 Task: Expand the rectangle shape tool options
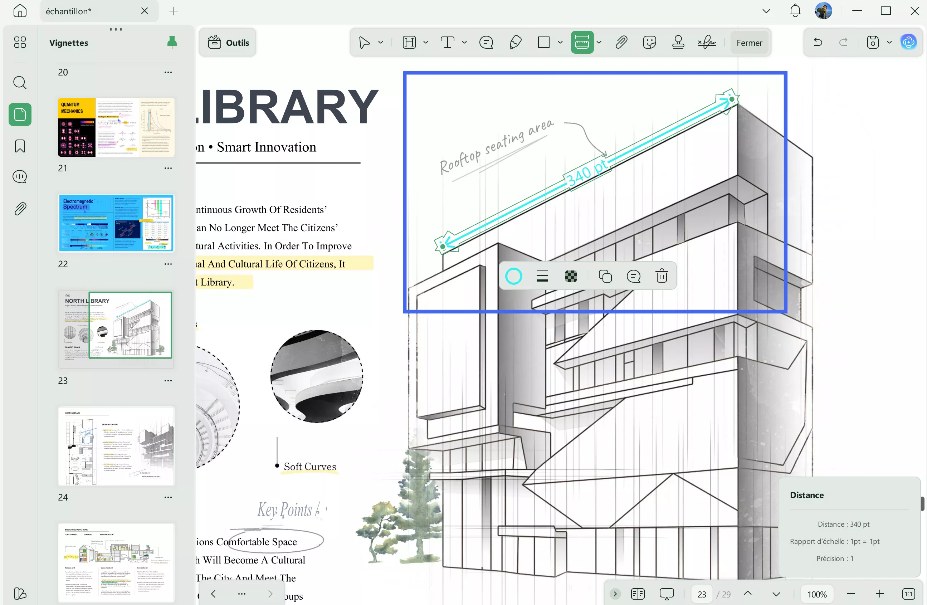(561, 42)
